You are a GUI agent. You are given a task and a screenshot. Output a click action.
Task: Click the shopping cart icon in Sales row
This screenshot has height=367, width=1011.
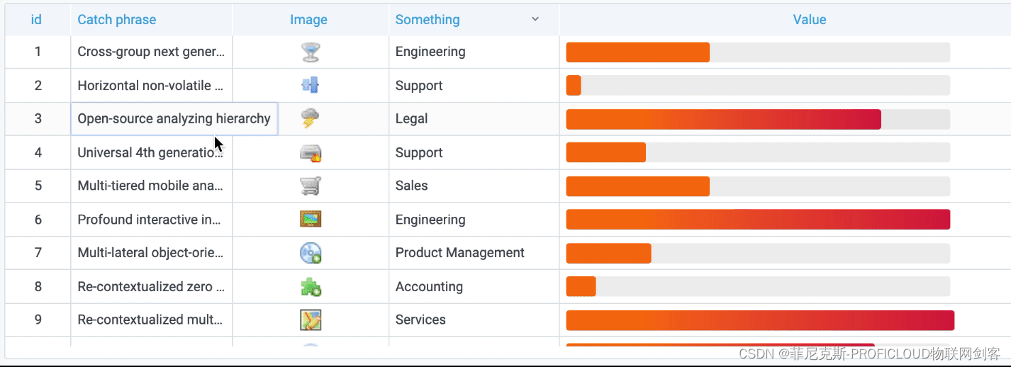(311, 186)
